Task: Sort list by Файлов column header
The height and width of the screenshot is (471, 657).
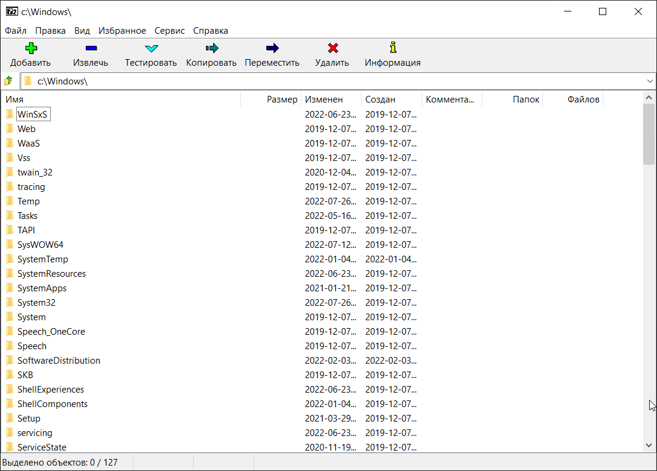Action: click(x=573, y=99)
